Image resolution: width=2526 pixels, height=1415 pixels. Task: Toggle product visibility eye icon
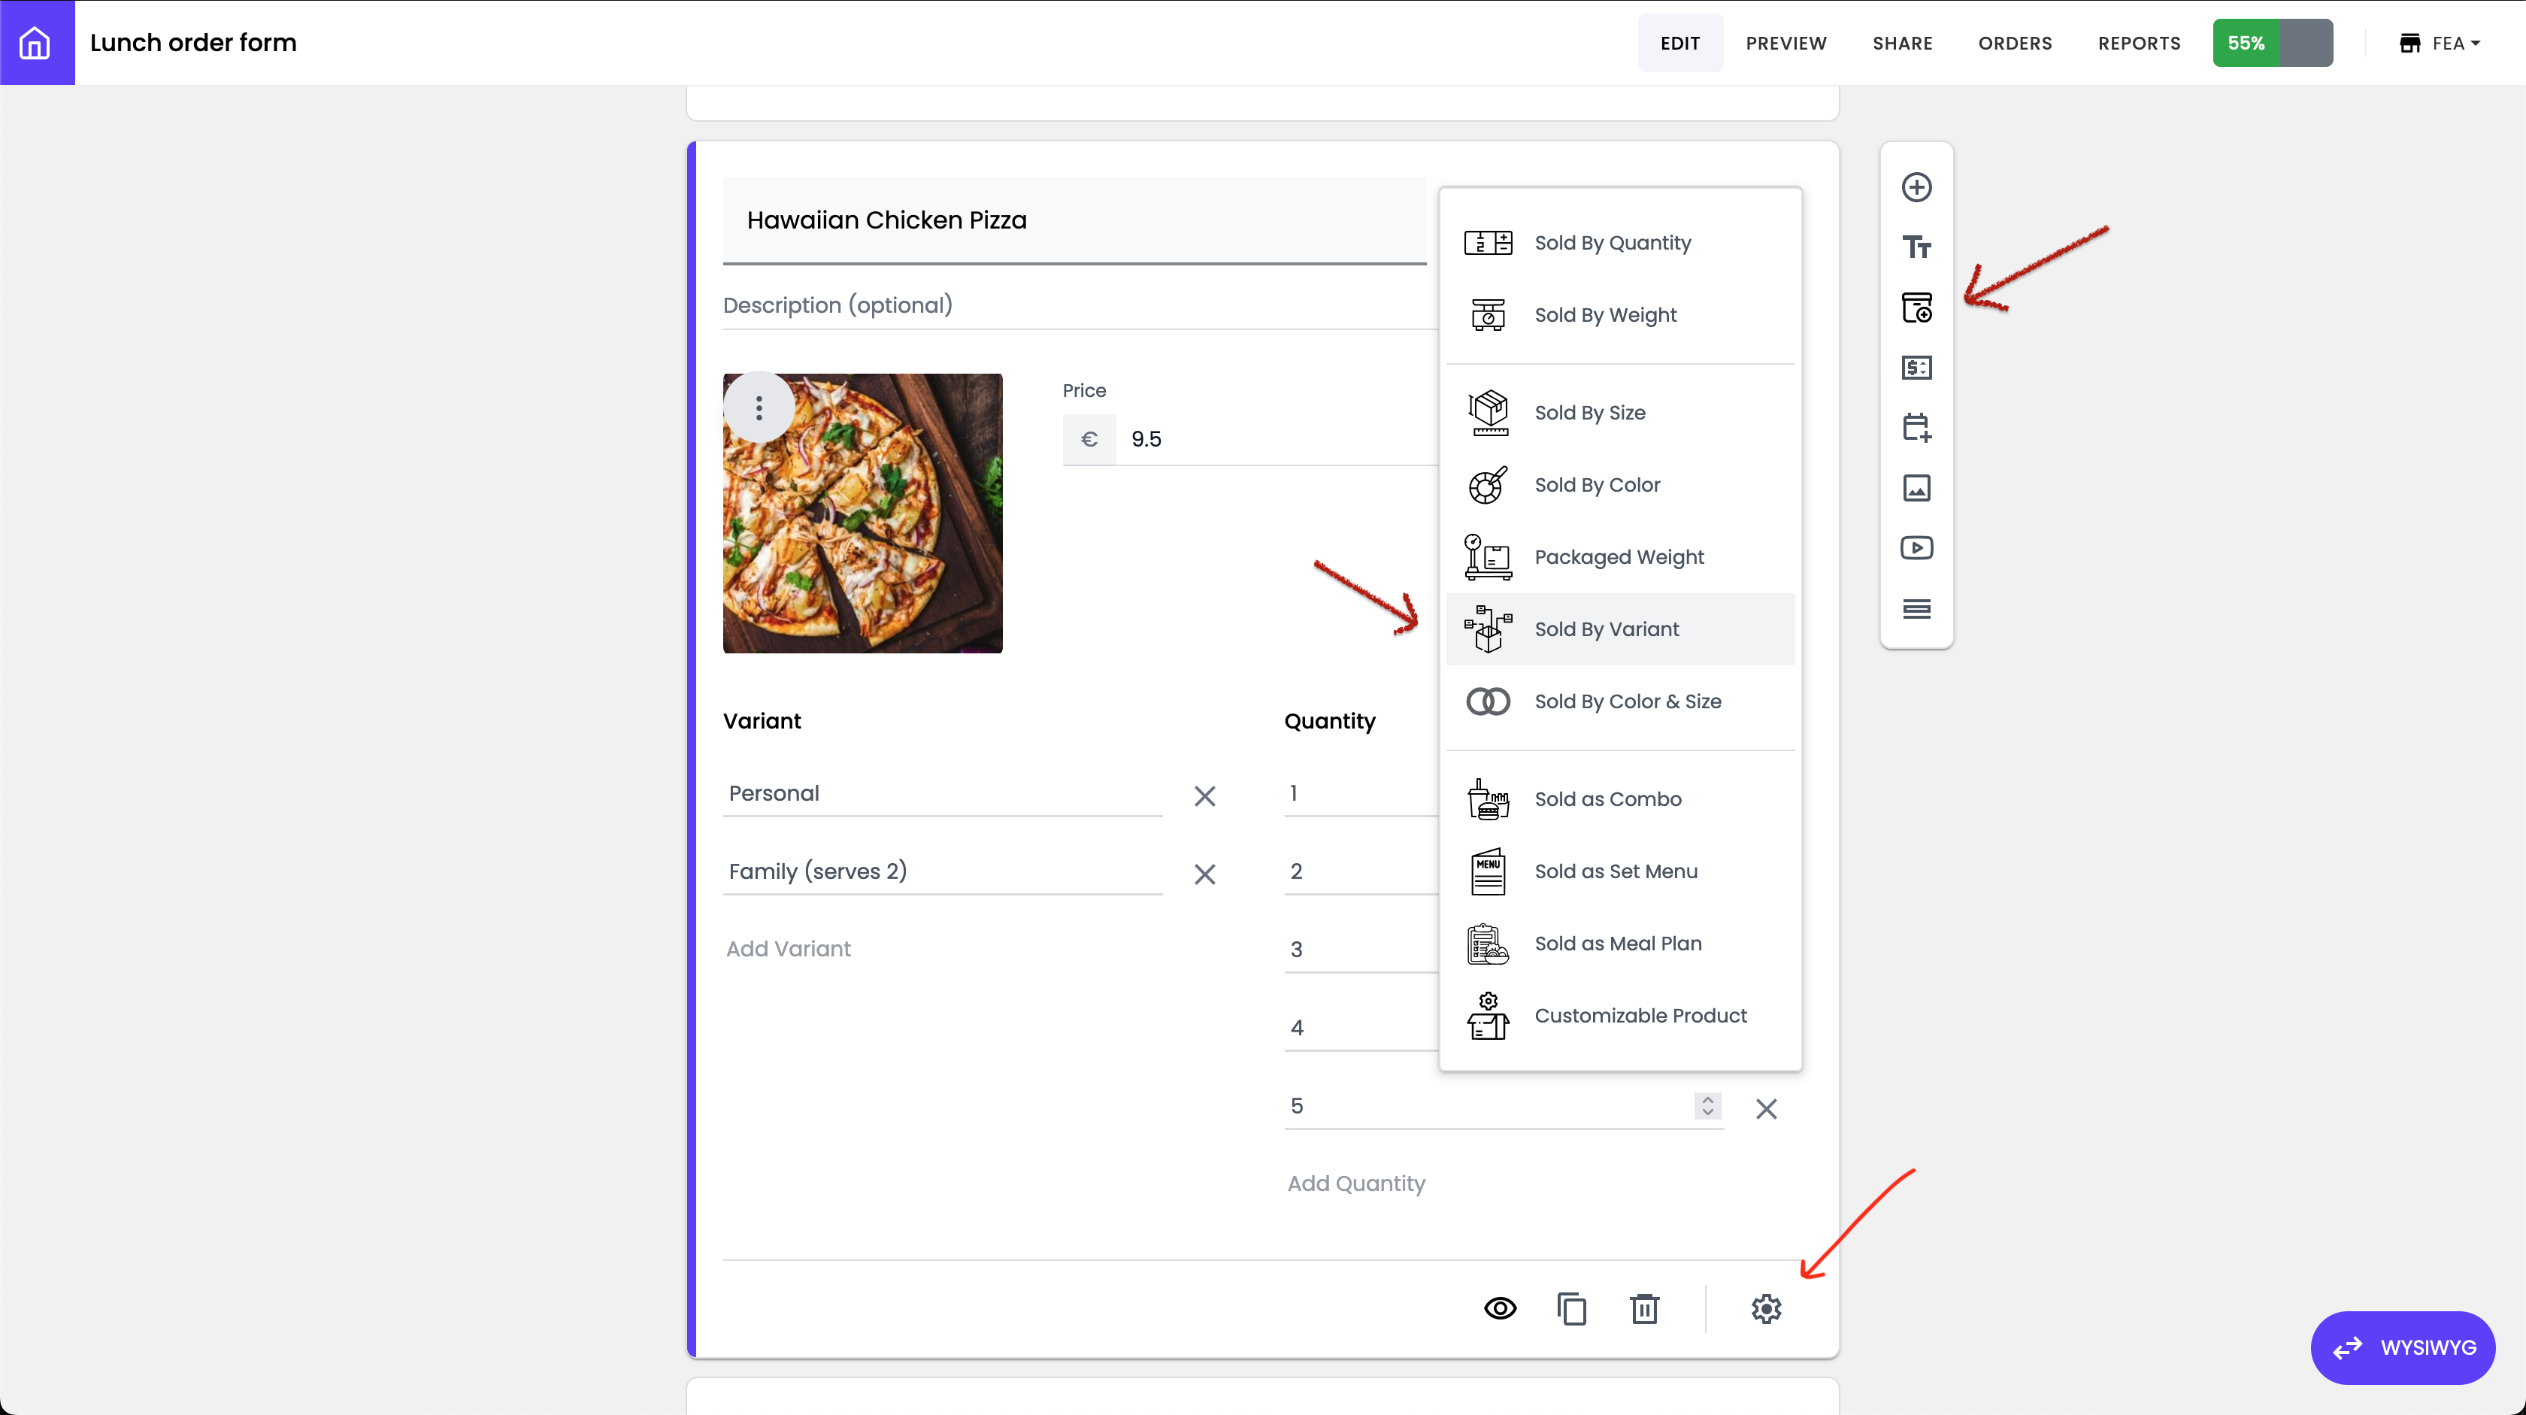(x=1499, y=1308)
